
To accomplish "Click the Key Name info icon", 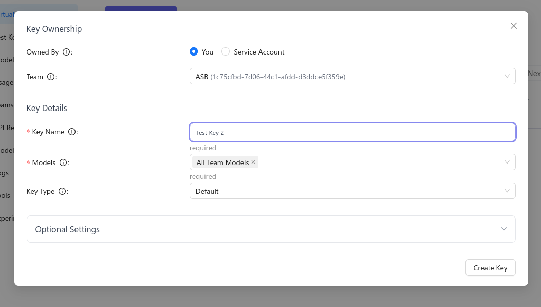I will coord(72,132).
